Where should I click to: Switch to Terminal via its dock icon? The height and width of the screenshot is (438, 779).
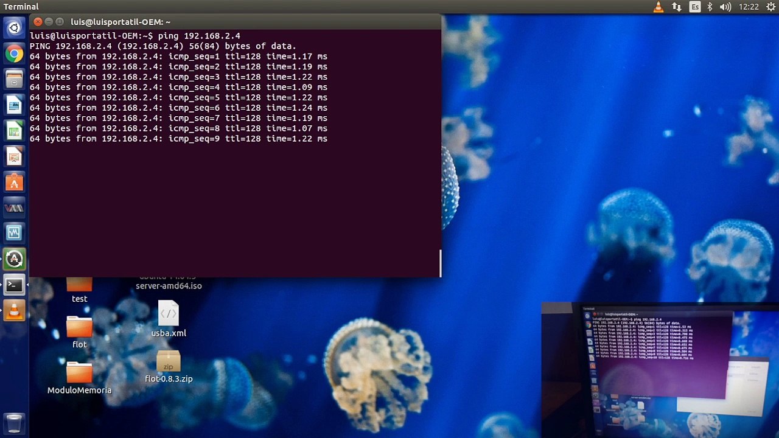[x=14, y=285]
